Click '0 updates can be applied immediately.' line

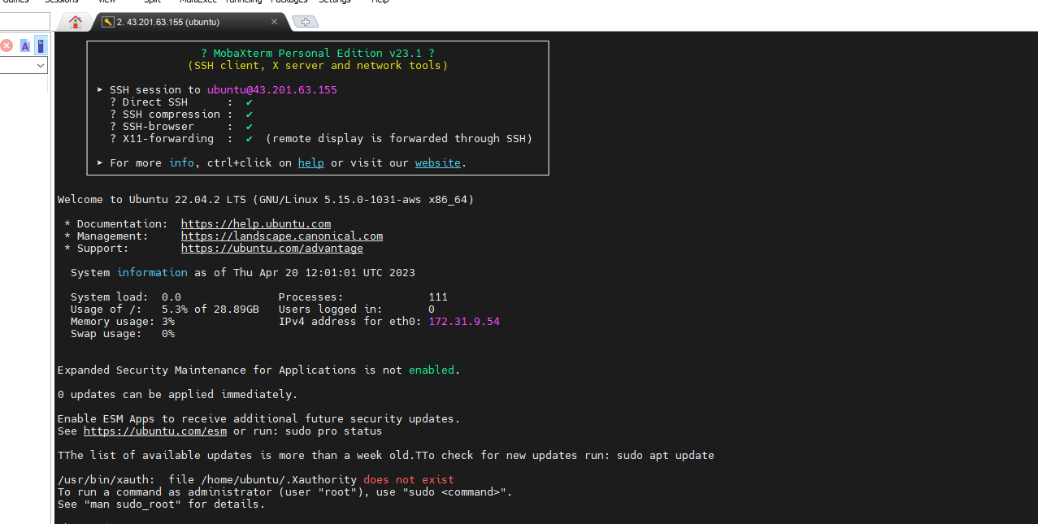(178, 394)
